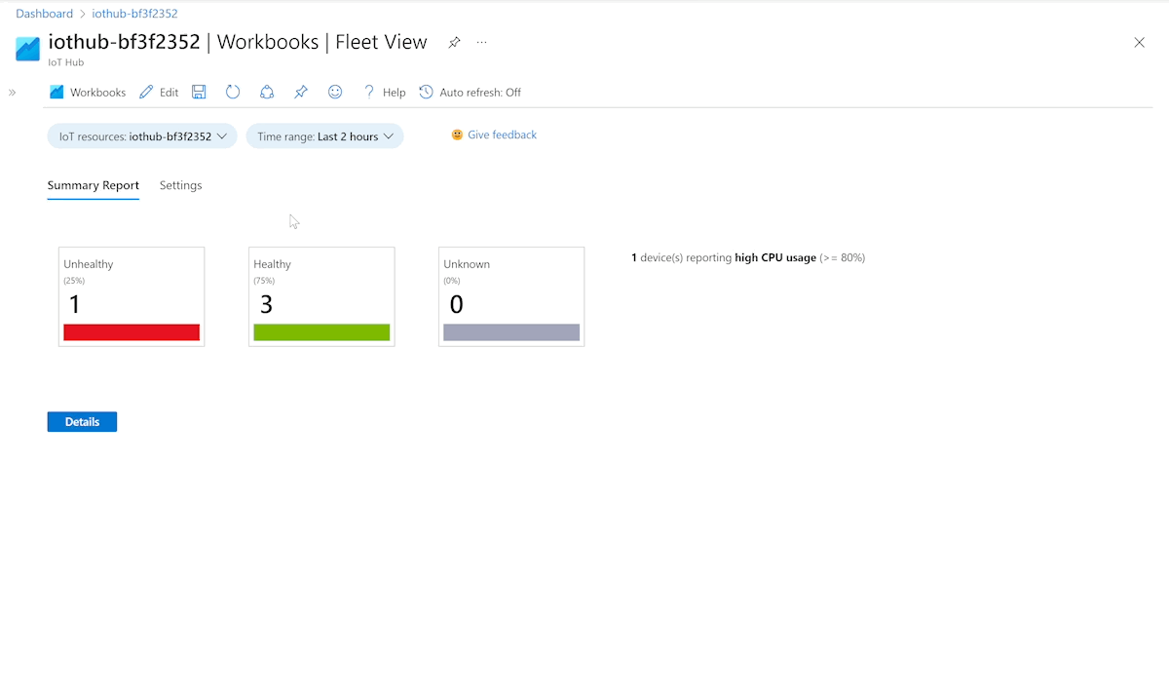Viewport: 1169px width, 696px height.
Task: Open the IoT resources dropdown
Action: point(142,136)
